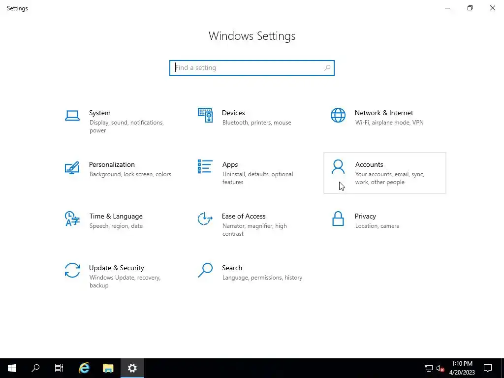
Task: Open the Time & Language title
Action: [116, 217]
